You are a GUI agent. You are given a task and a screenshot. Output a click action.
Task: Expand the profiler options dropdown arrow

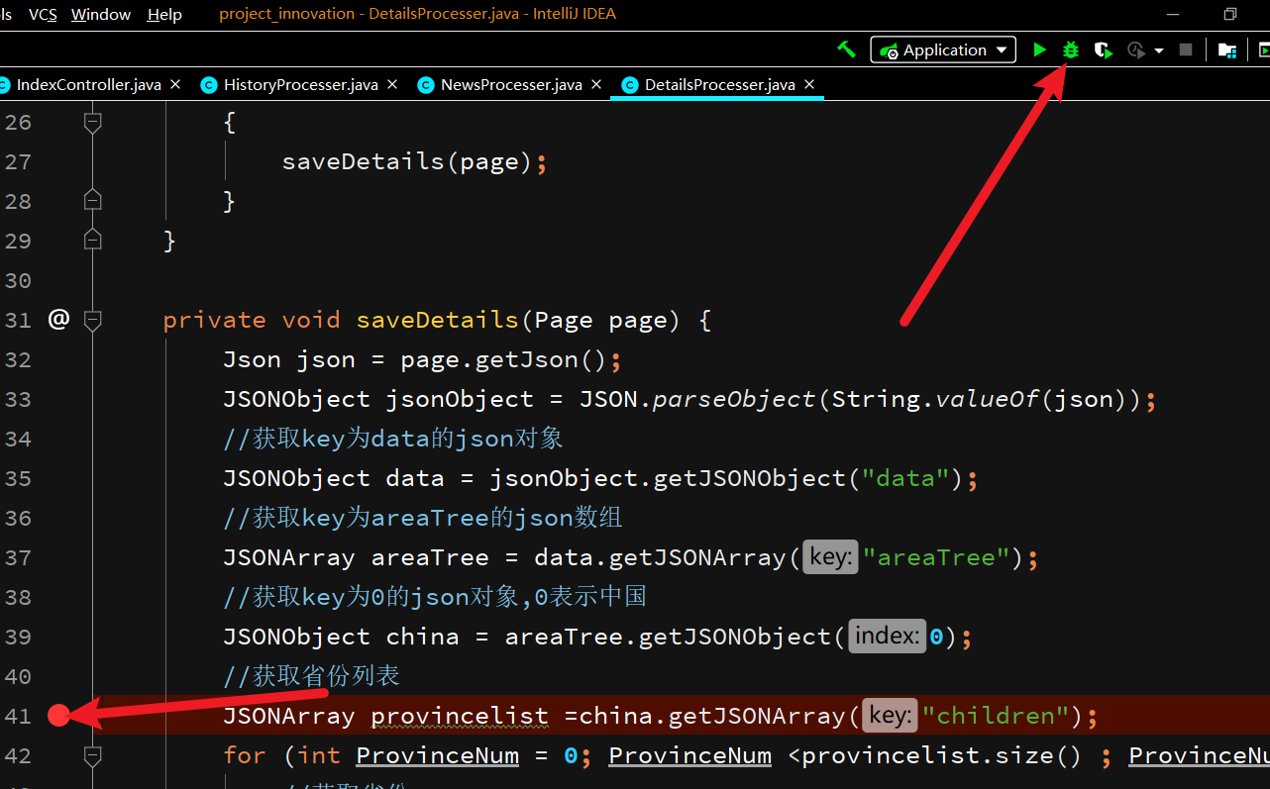pyautogui.click(x=1158, y=50)
